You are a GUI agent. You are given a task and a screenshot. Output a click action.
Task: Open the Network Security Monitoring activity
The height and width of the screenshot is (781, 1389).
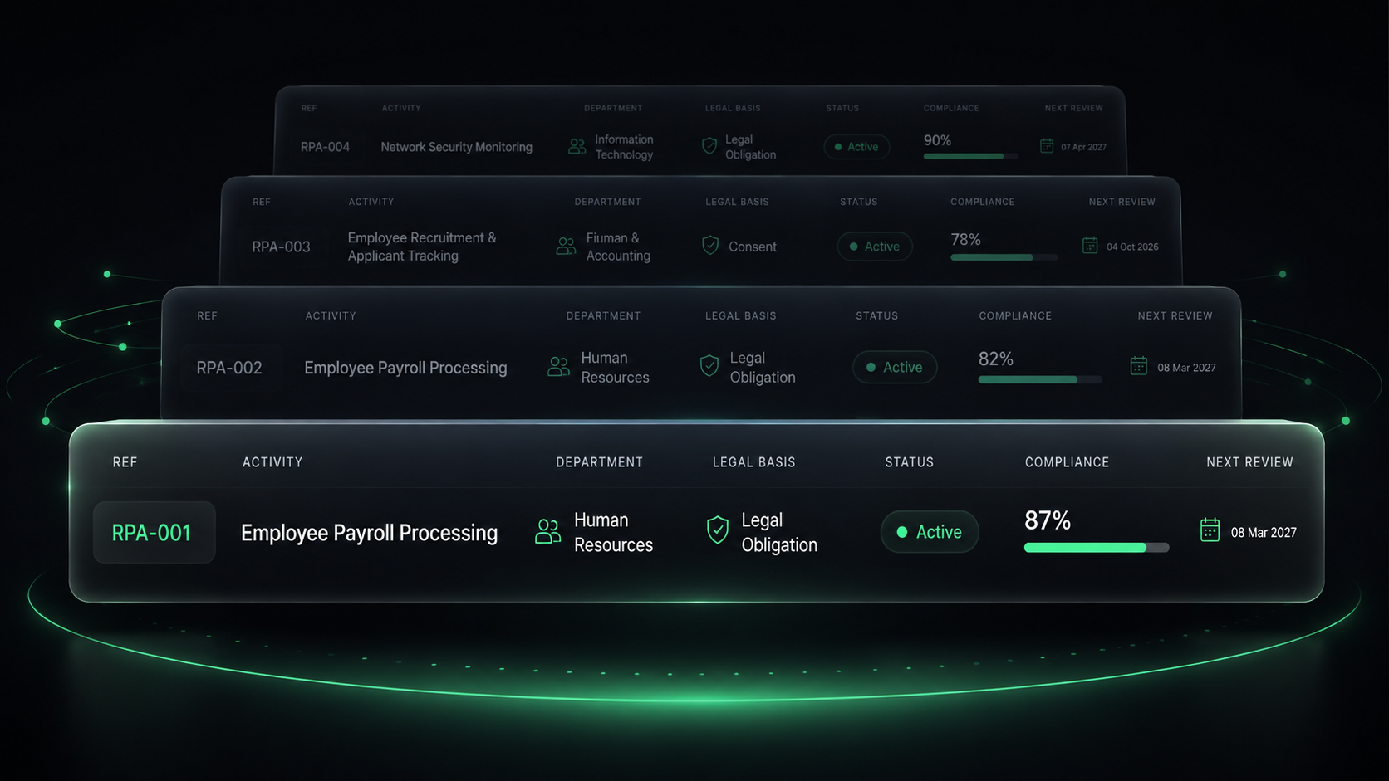point(456,147)
